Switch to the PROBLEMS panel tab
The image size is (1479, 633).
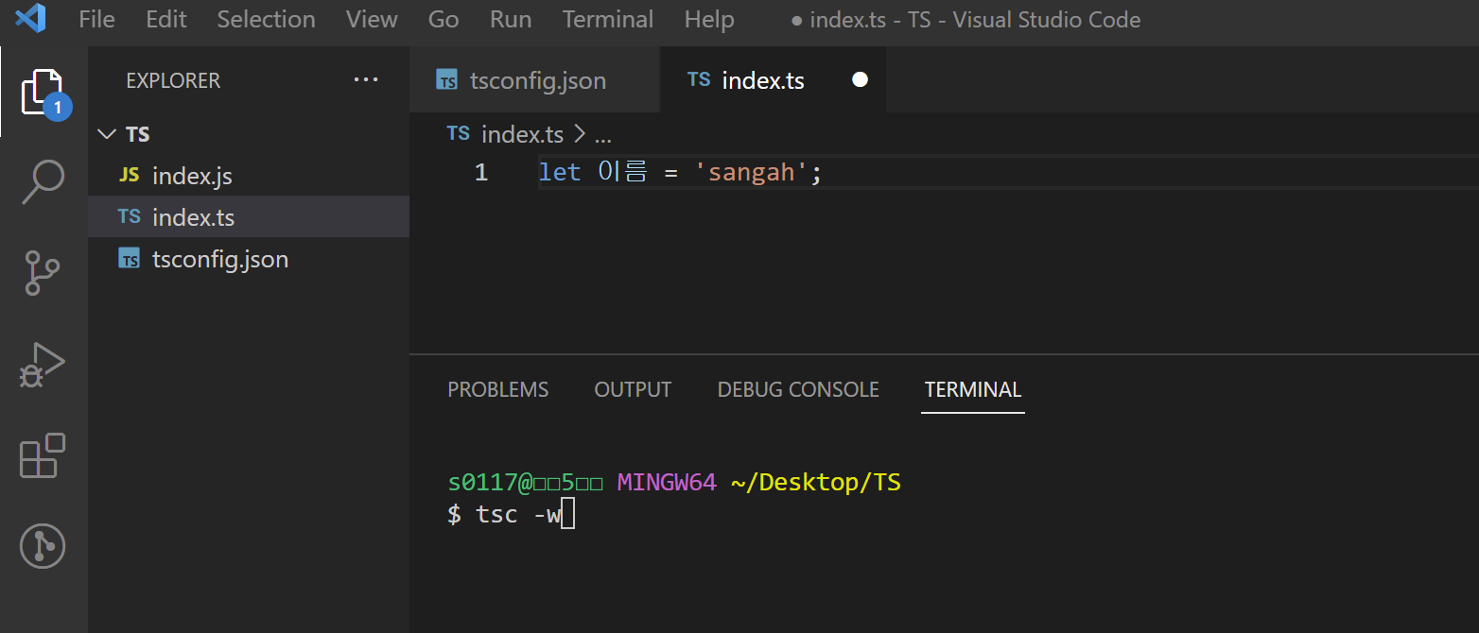tap(498, 389)
